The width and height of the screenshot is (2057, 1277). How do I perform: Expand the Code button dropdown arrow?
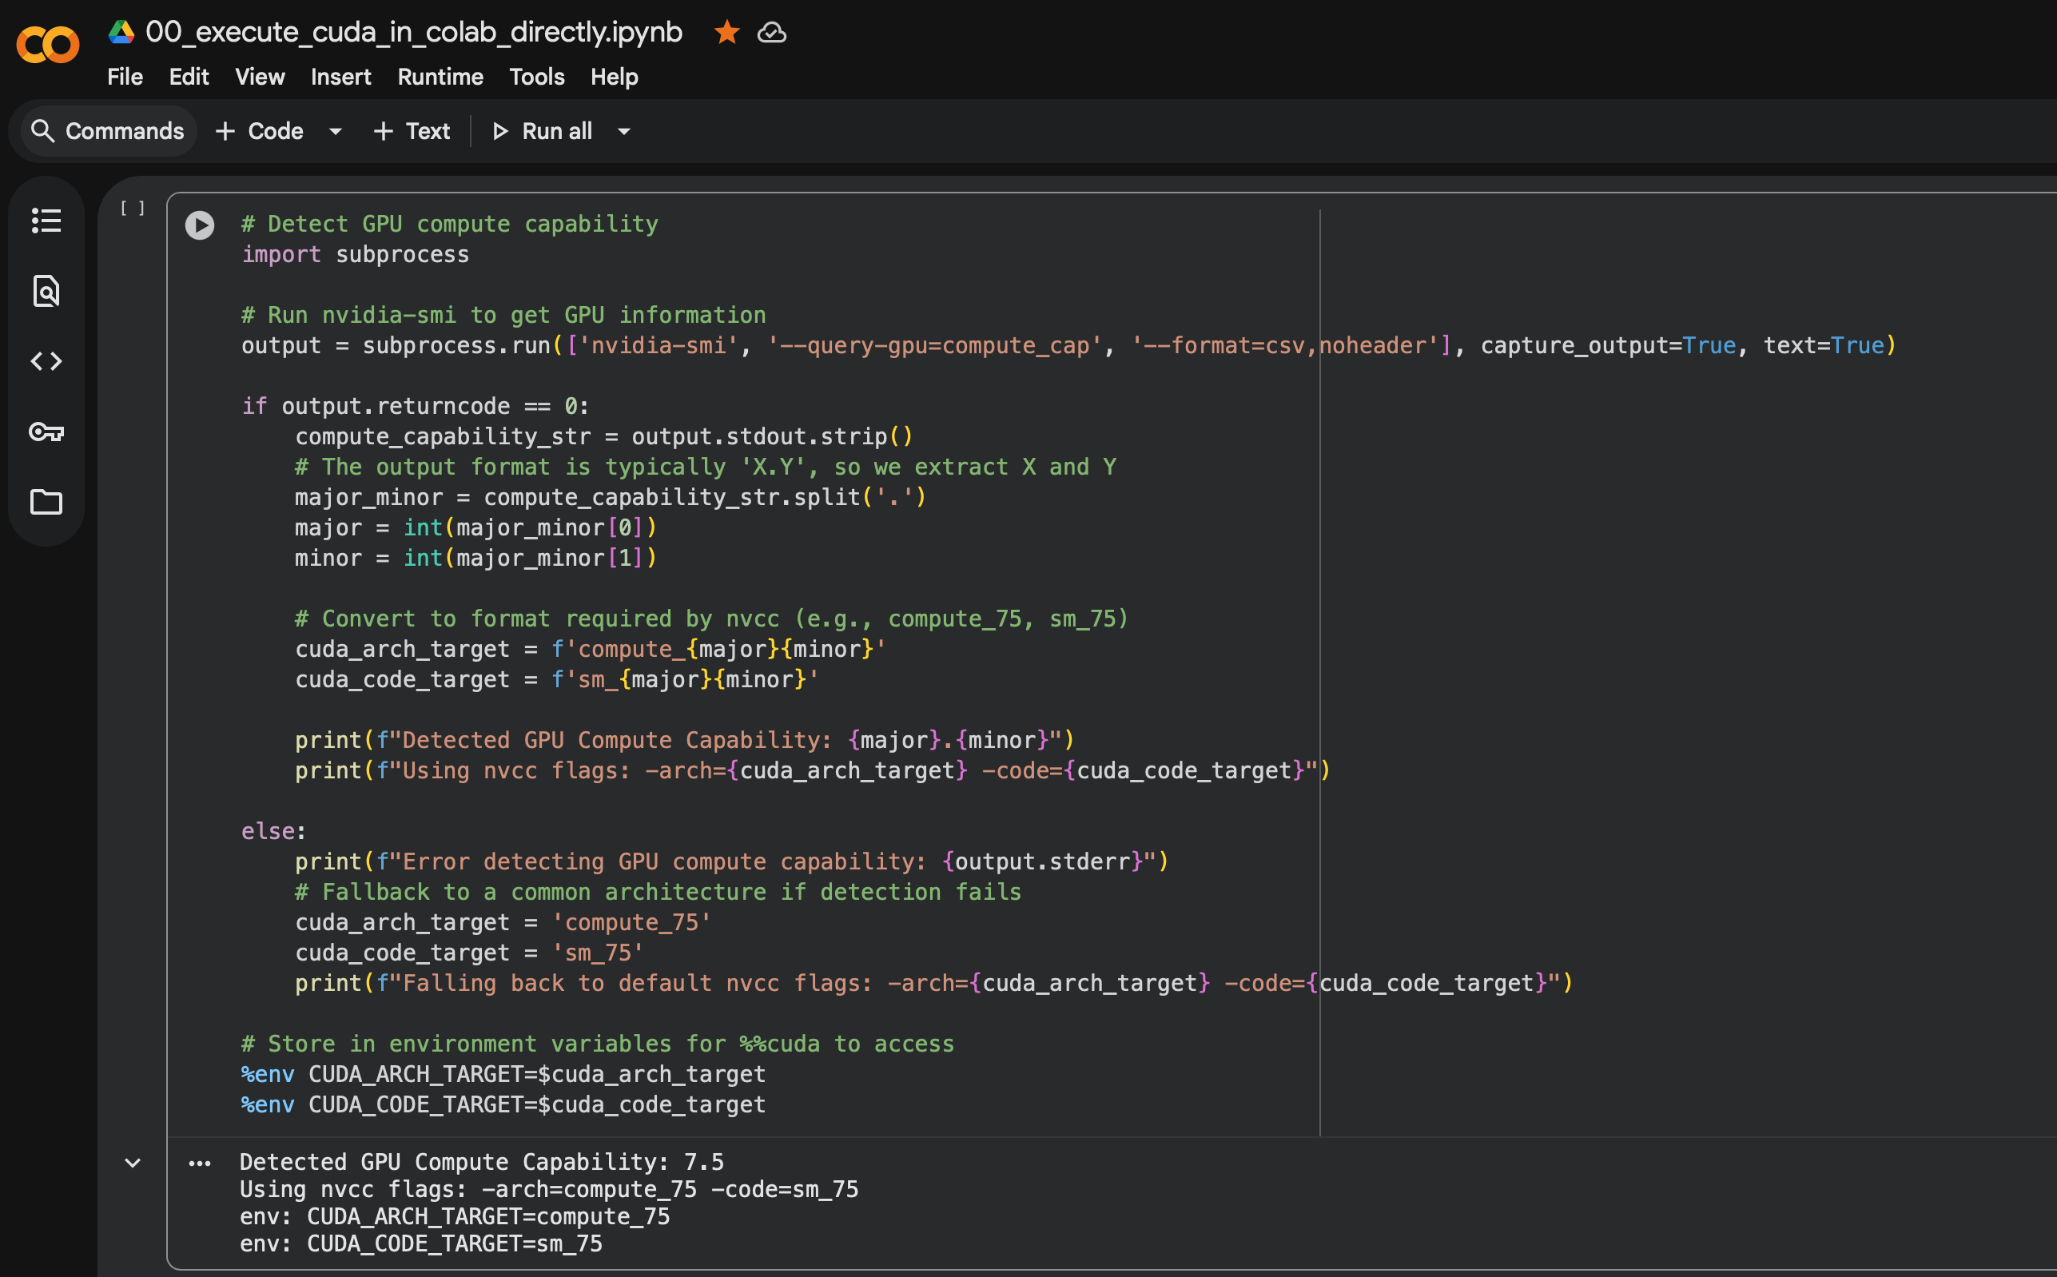pos(335,131)
